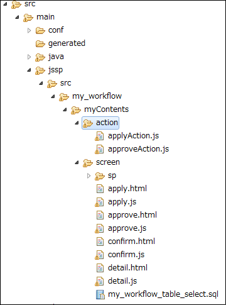Collapse the screen folder arrow
Image resolution: width=226 pixels, height=305 pixels.
(77, 162)
